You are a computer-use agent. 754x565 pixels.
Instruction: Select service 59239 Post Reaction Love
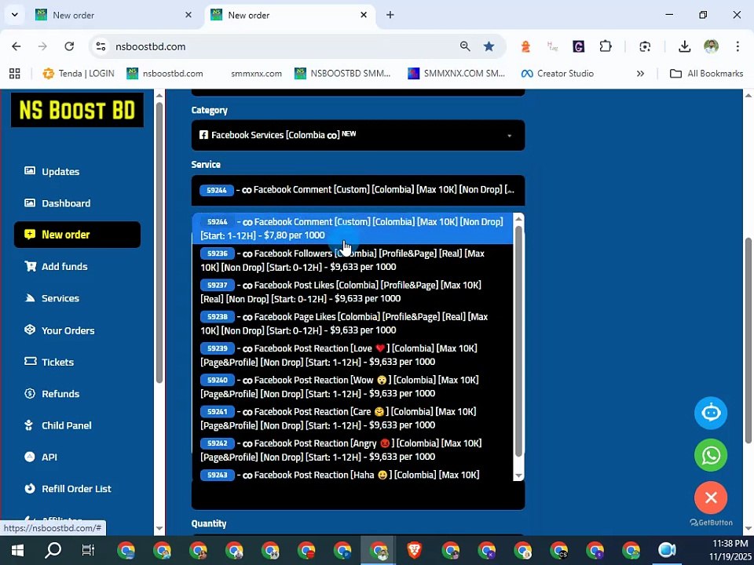(x=353, y=355)
